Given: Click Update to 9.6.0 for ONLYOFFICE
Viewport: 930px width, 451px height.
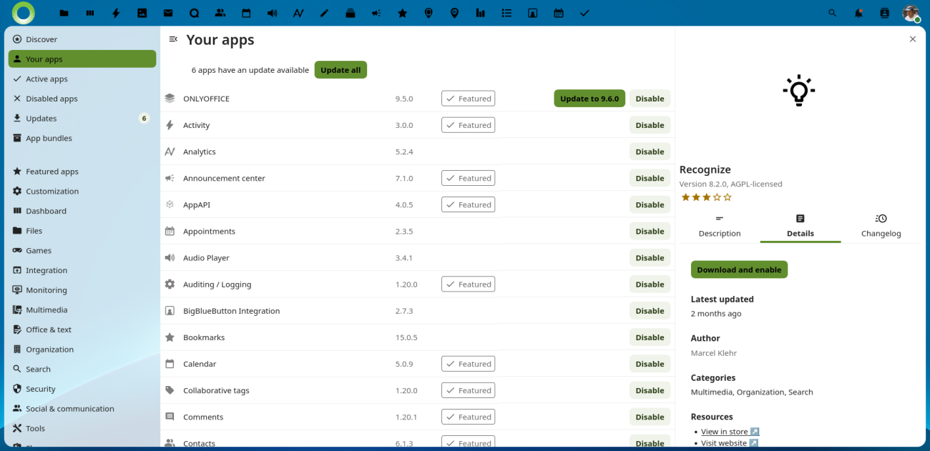Looking at the screenshot, I should 589,99.
